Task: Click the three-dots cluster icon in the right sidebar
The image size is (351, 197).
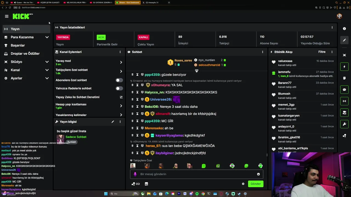Action: coord(344,136)
